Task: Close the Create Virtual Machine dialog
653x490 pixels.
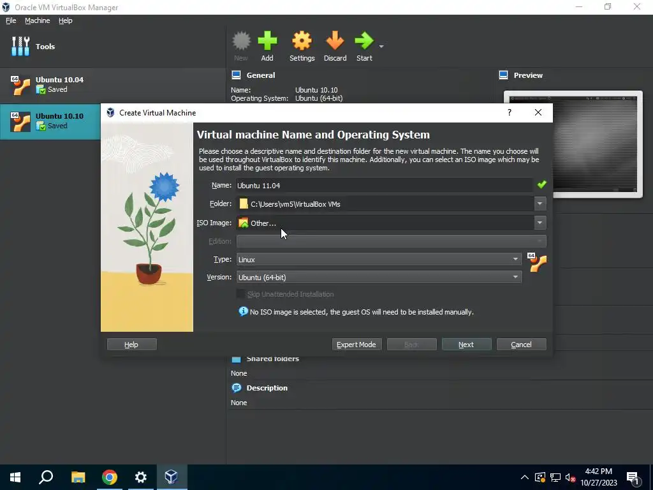Action: [538, 112]
